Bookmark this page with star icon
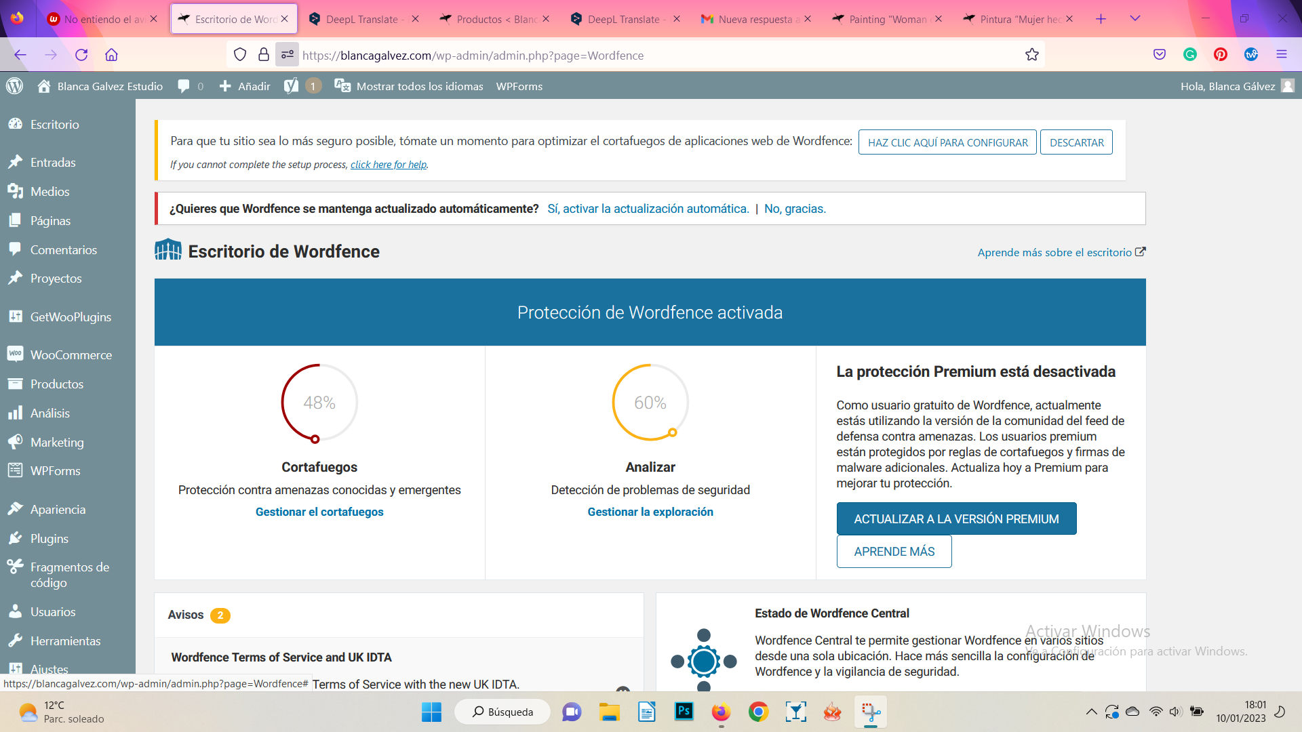The width and height of the screenshot is (1302, 732). pyautogui.click(x=1032, y=55)
